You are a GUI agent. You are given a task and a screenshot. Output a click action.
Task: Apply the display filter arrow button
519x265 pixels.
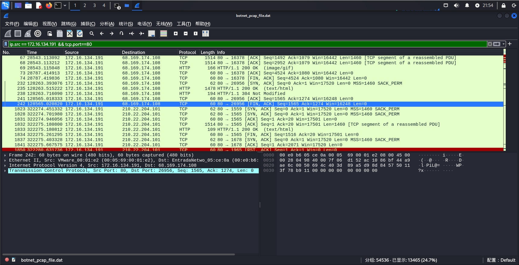click(x=497, y=44)
